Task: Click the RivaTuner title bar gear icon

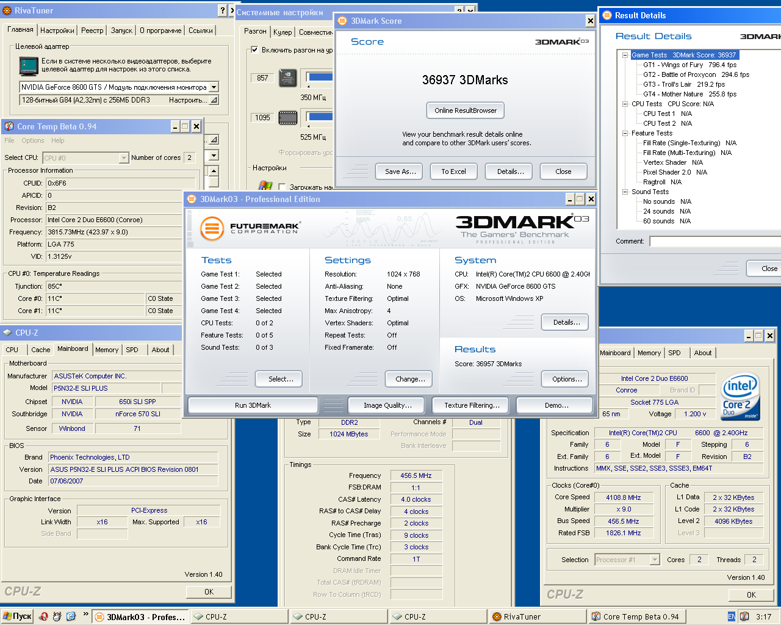Action: click(7, 10)
